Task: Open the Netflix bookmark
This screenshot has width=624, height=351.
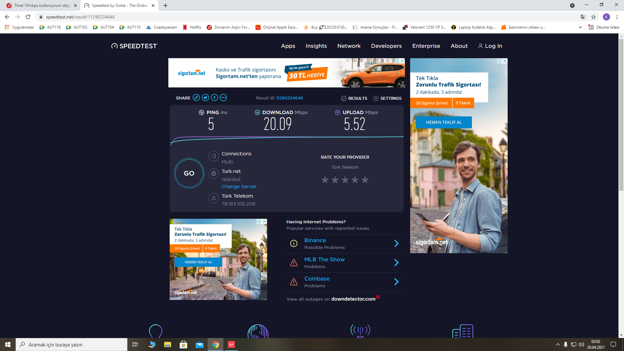Action: [192, 27]
